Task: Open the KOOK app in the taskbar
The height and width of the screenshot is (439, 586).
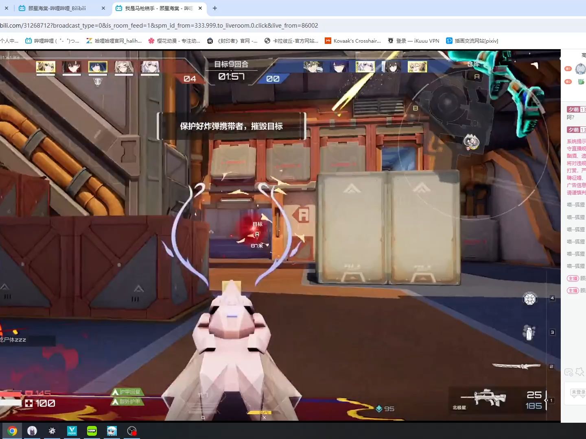Action: click(92, 431)
